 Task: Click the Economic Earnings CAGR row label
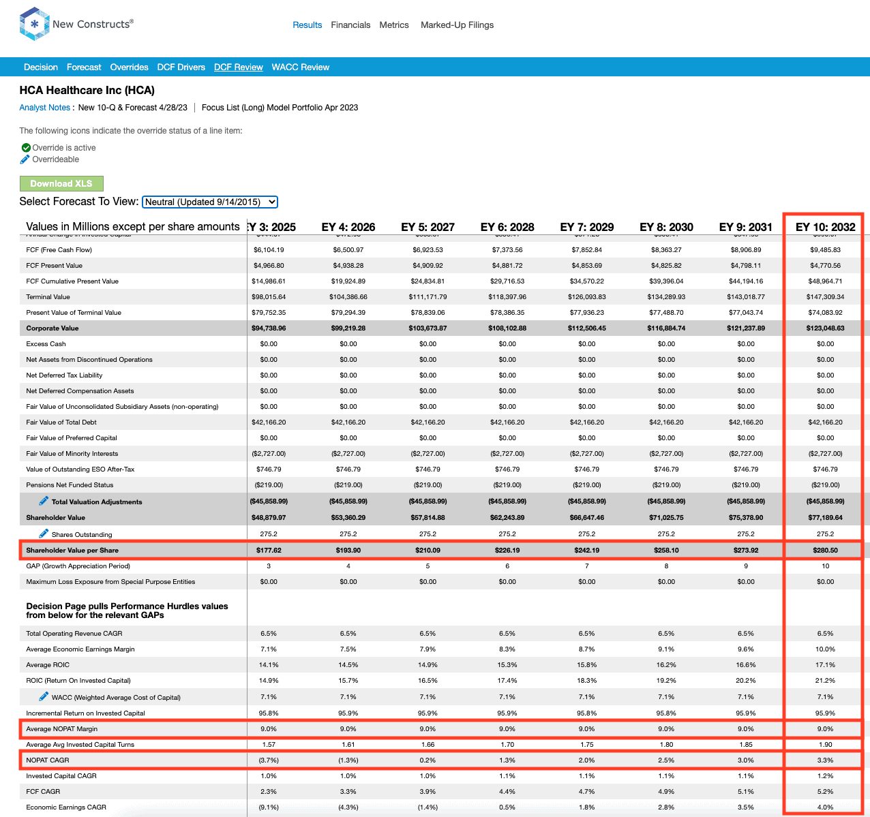66,807
